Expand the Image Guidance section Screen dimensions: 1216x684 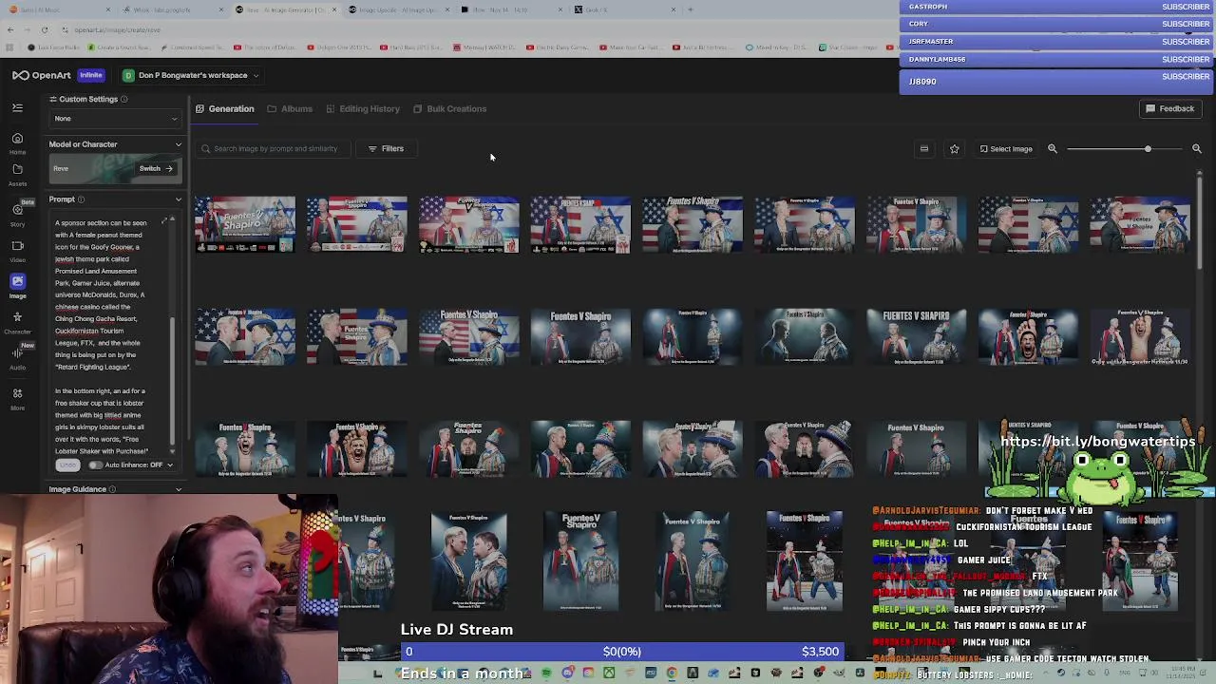[x=179, y=489]
